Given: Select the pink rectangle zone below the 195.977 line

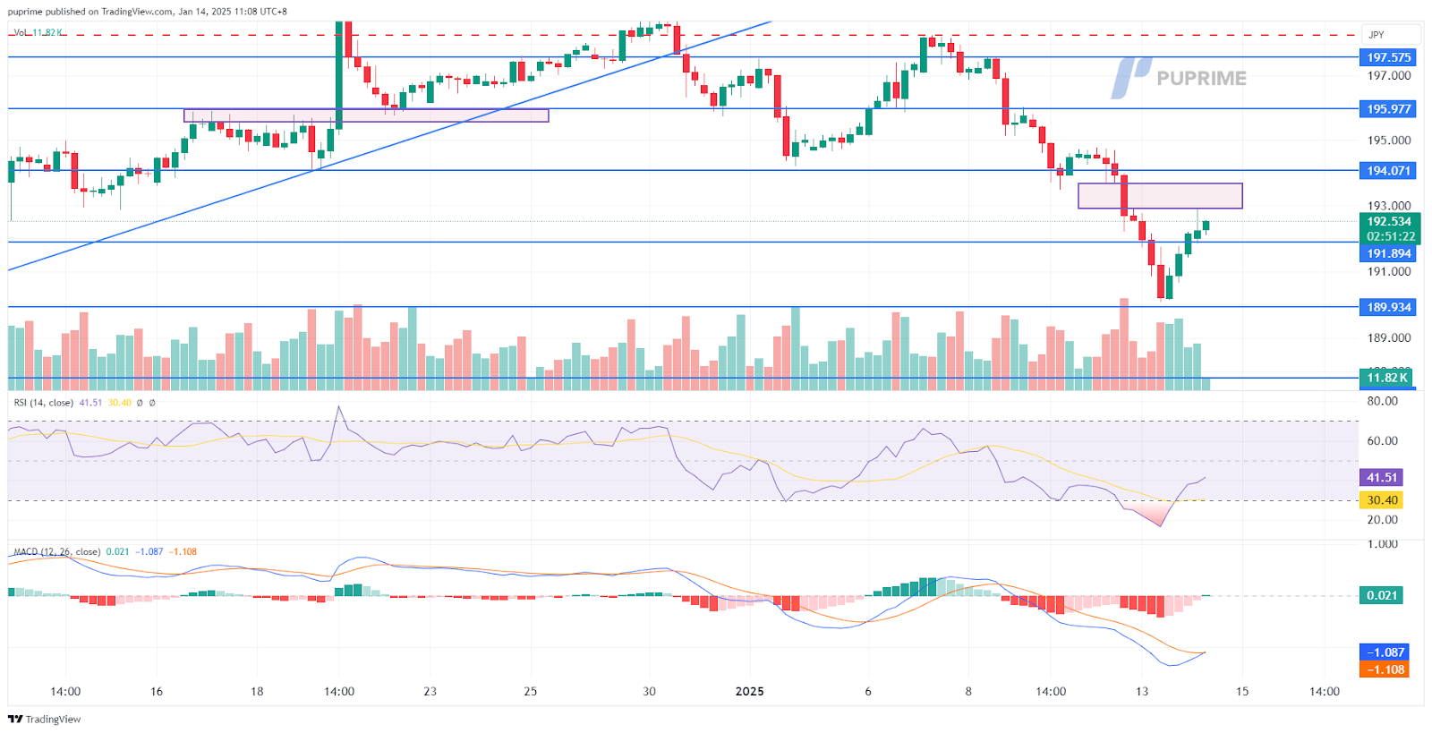Looking at the screenshot, I should coord(366,115).
